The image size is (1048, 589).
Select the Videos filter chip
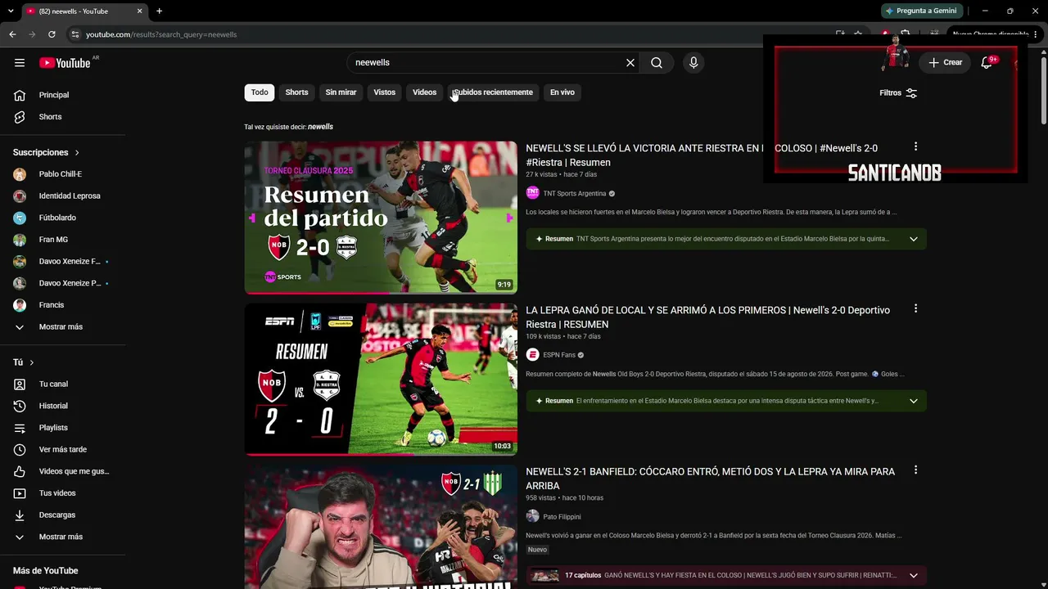(x=424, y=92)
